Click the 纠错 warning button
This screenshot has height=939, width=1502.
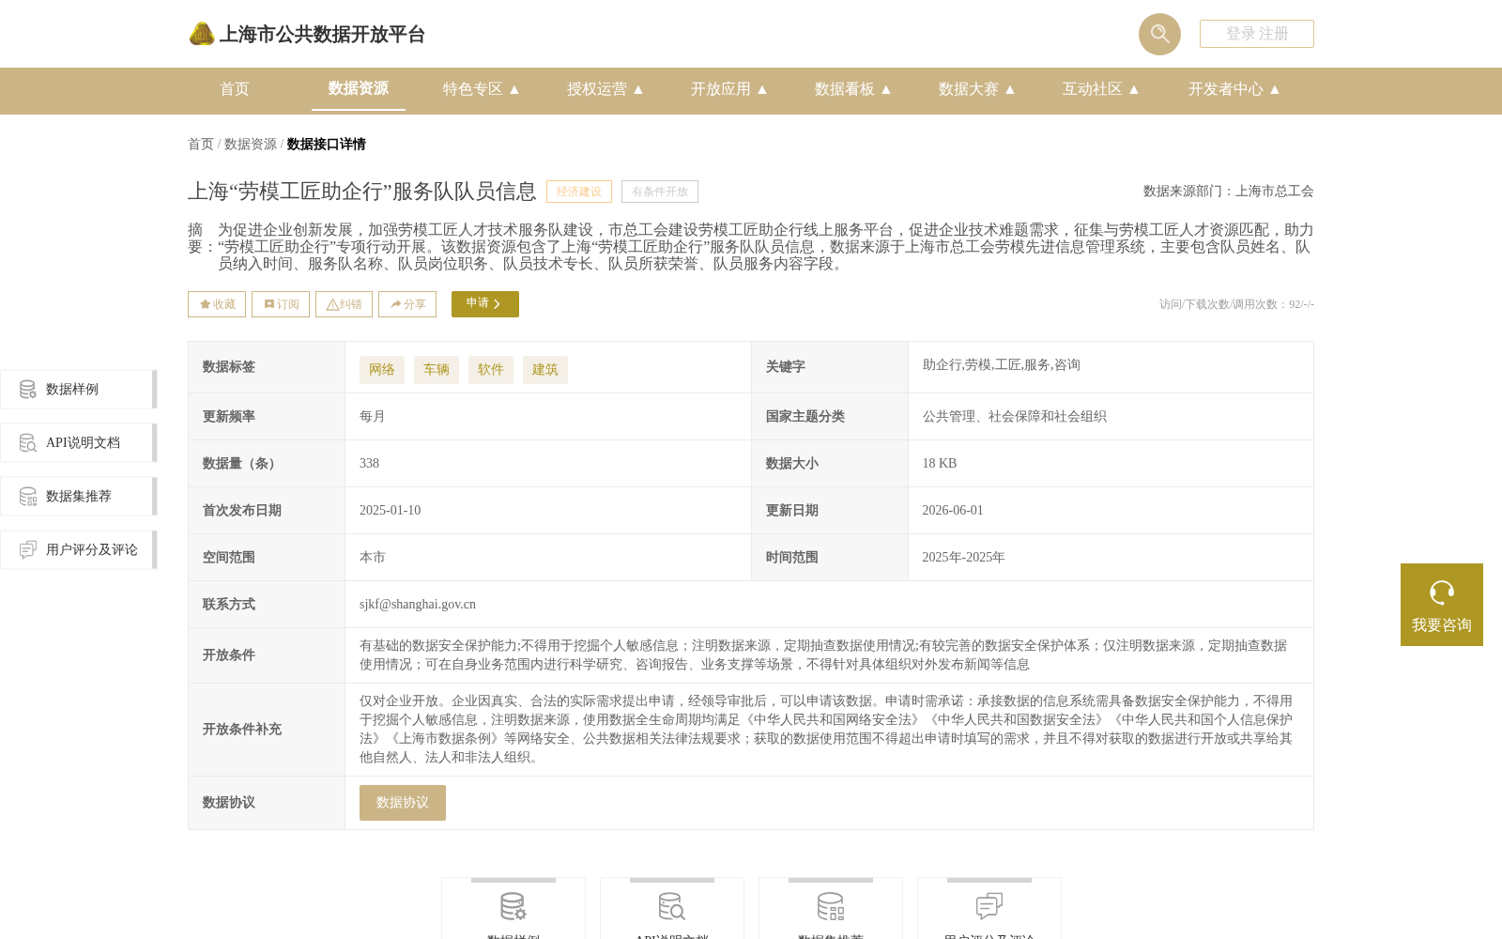point(344,304)
